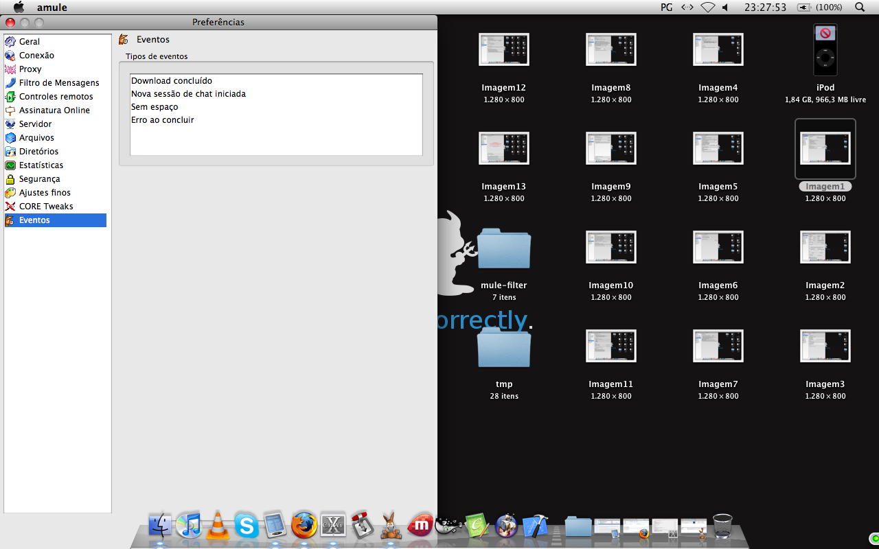
Task: Select the 'Sem espaço' event
Action: coord(155,107)
